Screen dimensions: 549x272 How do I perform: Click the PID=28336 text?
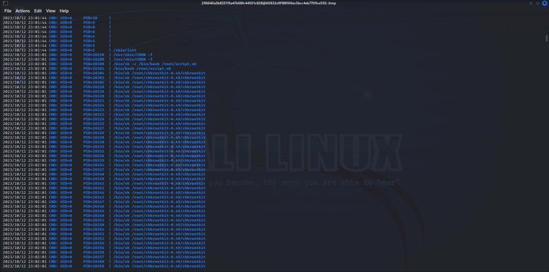[x=94, y=156]
